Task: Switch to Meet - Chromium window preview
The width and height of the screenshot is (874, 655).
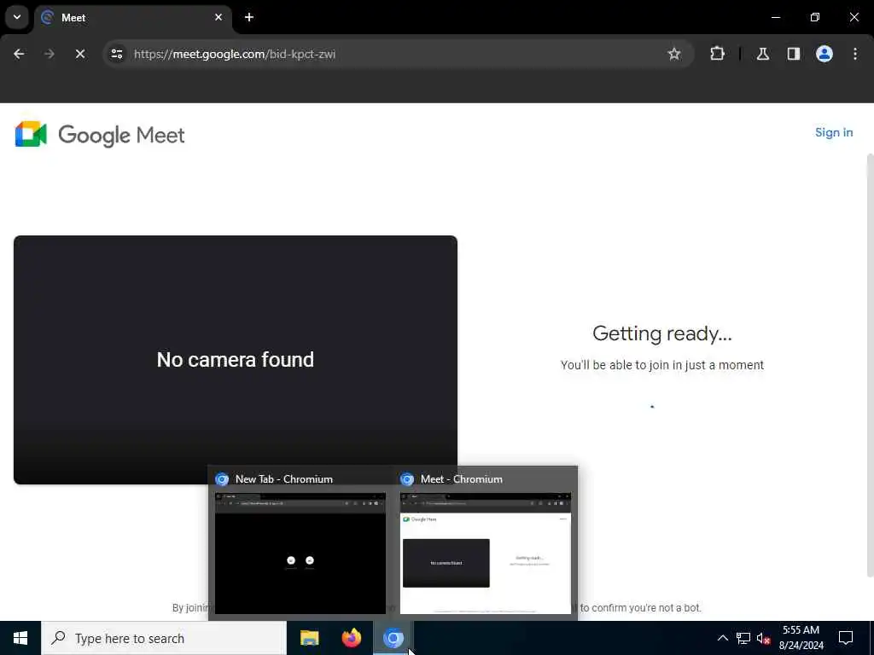Action: [x=486, y=543]
